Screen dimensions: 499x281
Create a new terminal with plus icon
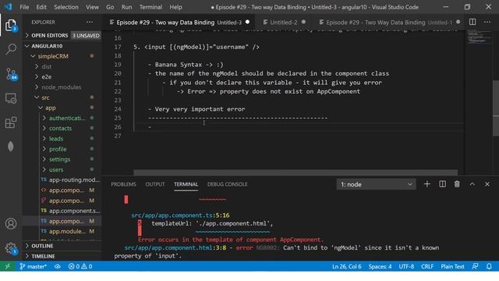(427, 184)
